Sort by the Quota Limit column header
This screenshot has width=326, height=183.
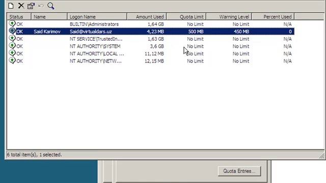tap(186, 17)
